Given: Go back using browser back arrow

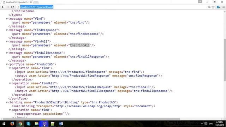Looking at the screenshot, I should pyautogui.click(x=3, y=7).
